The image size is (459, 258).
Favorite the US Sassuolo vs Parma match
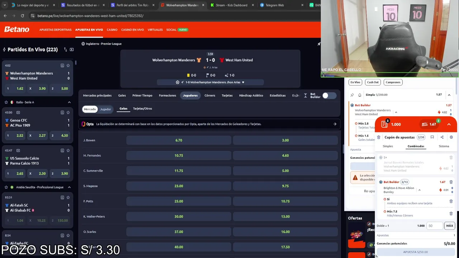point(68,150)
